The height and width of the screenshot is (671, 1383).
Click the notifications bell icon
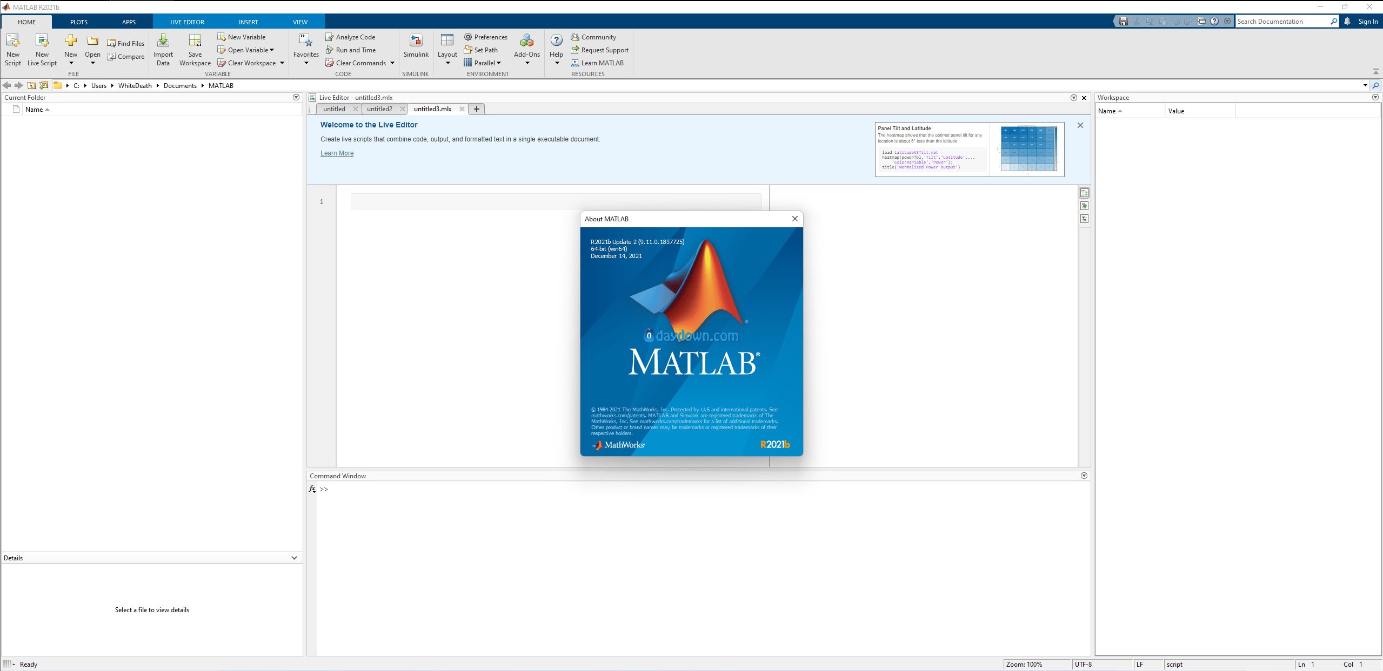[x=1347, y=21]
